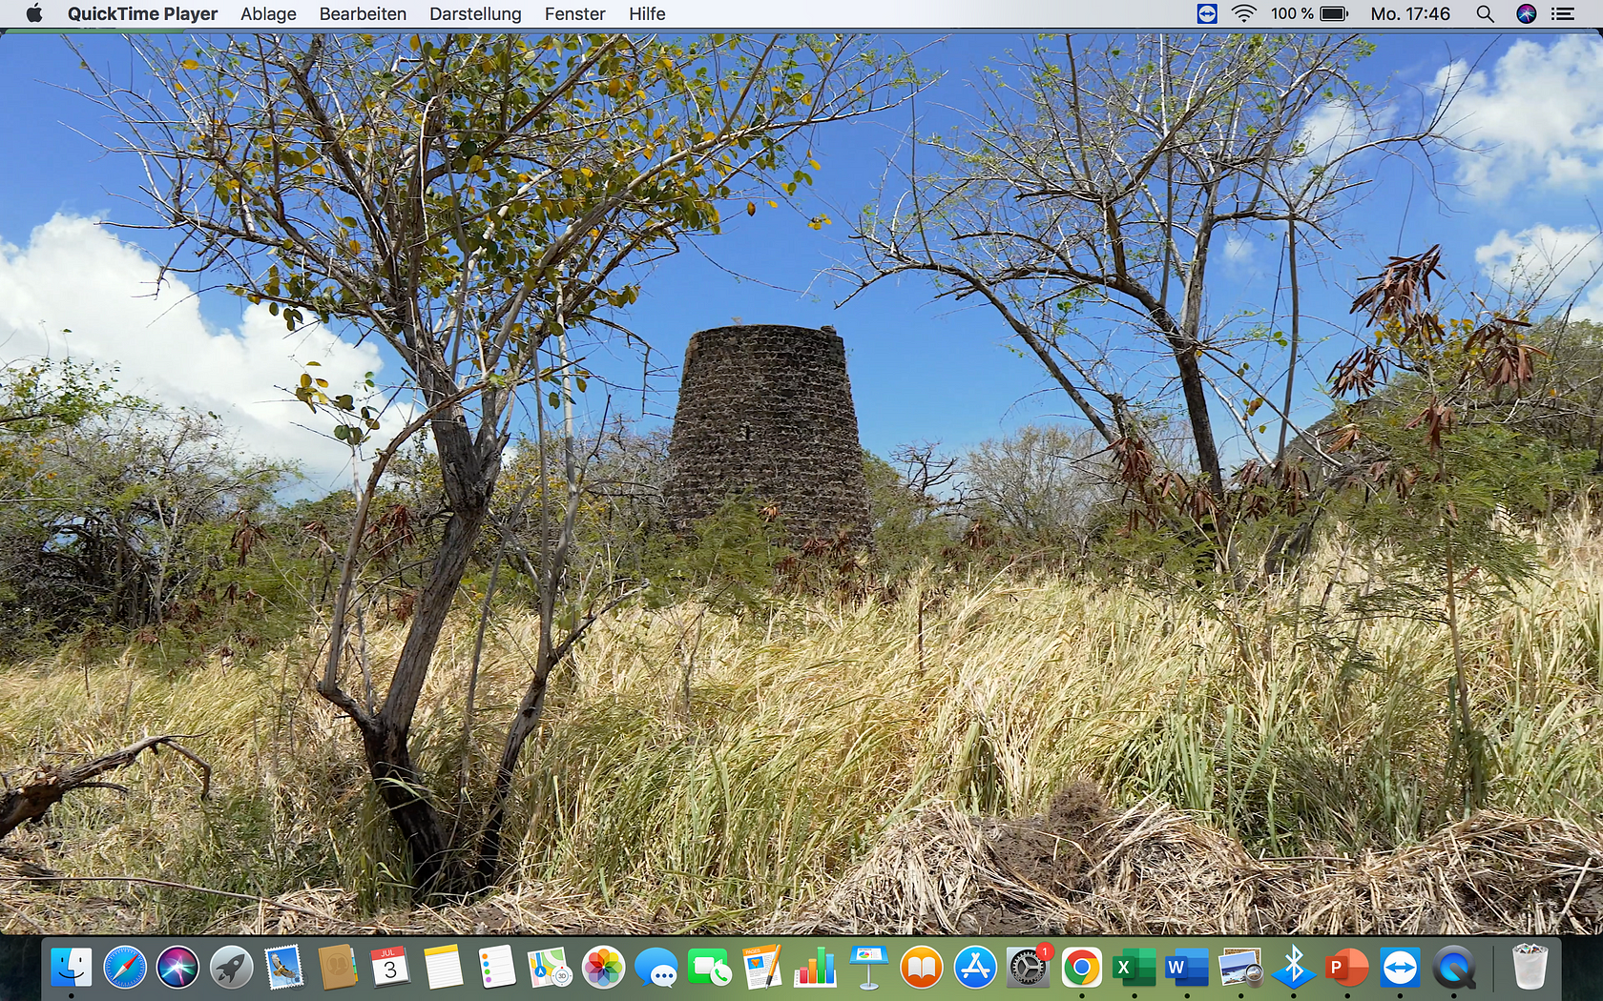Screen dimensions: 1603x1001
Task: Open the Darstellung menu
Action: coord(475,14)
